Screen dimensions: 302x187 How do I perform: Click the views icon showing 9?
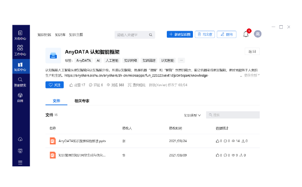coord(233,155)
